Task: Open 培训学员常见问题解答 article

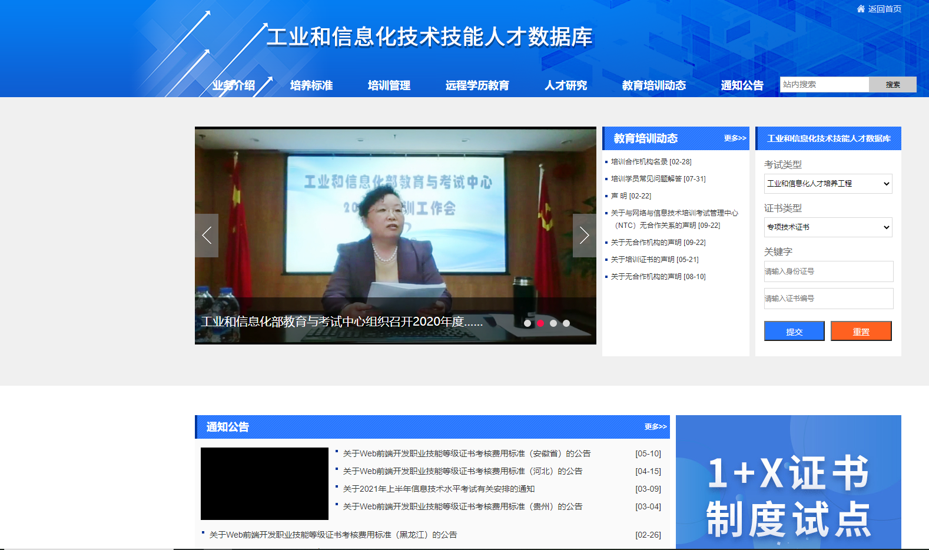Action: [658, 178]
